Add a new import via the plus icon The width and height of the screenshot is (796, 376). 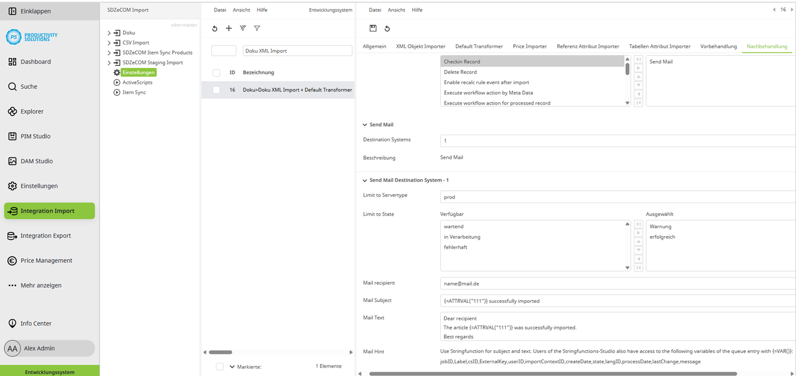click(228, 28)
